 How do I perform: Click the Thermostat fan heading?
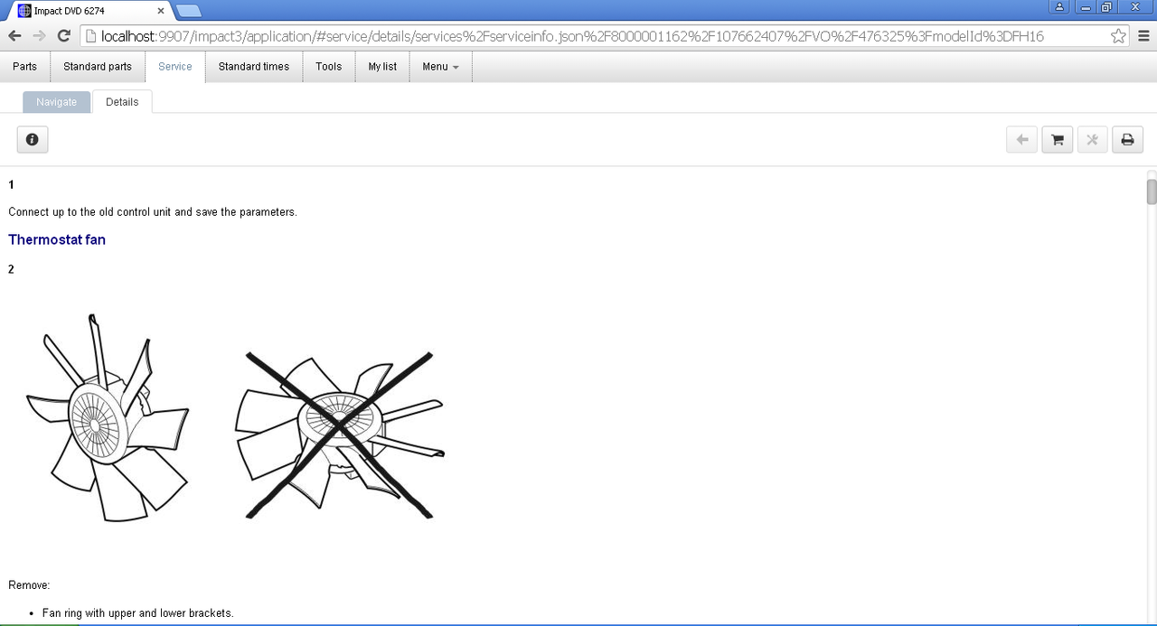click(57, 239)
